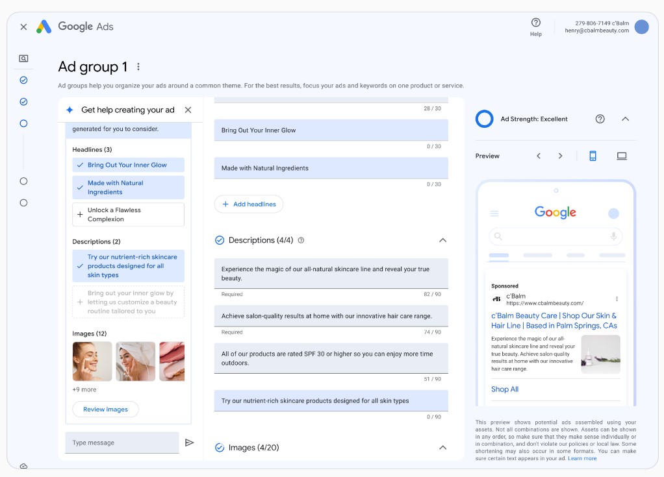Switch preview to desktop view
The height and width of the screenshot is (477, 664).
(621, 156)
